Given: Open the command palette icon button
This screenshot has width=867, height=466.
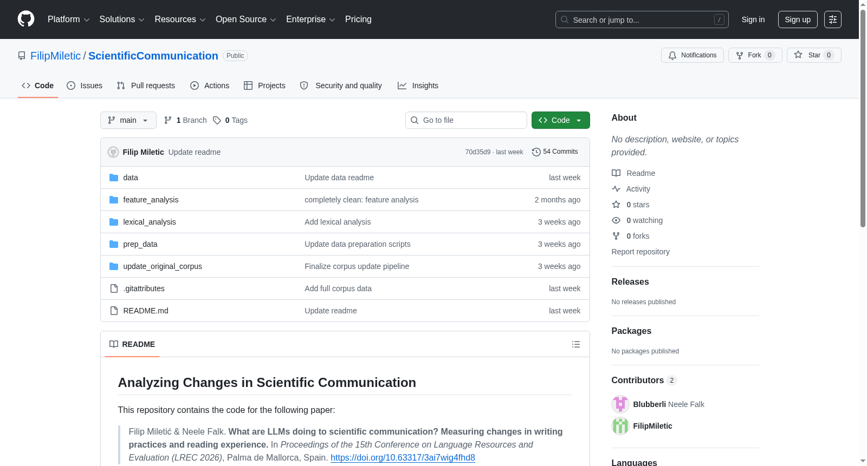Looking at the screenshot, I should [832, 19].
